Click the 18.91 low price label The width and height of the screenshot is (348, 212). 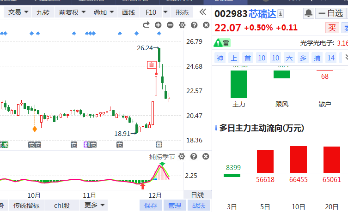[122, 134]
